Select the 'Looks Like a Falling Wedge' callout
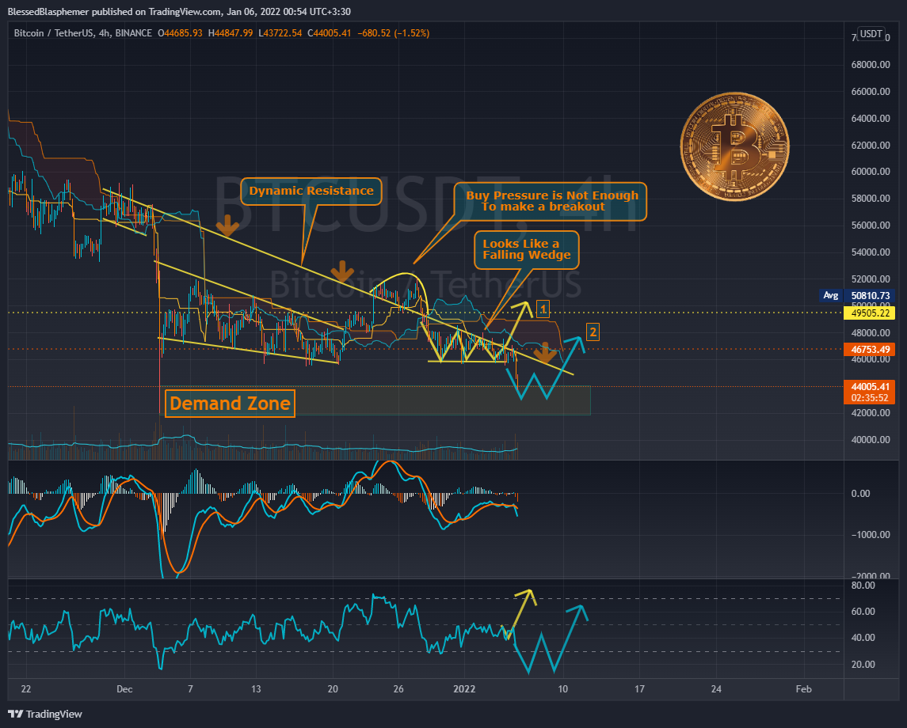This screenshot has width=907, height=728. coord(527,249)
